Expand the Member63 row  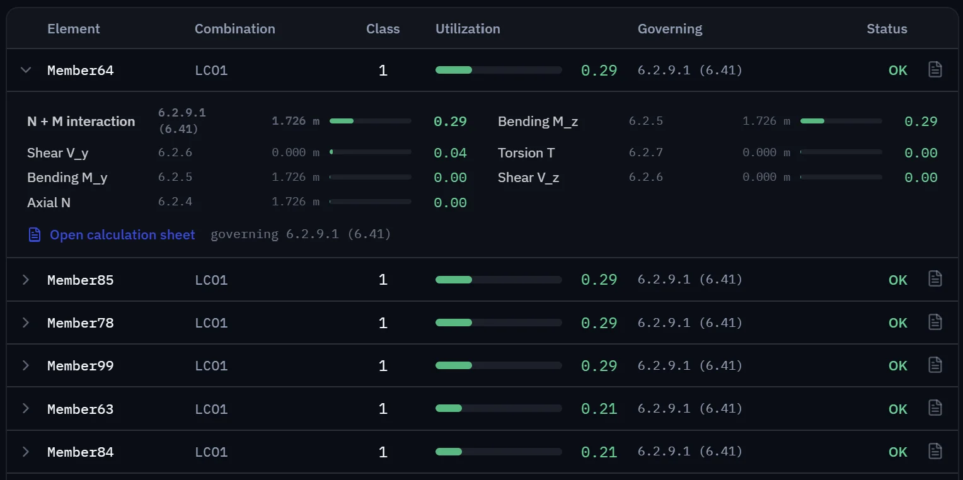[x=26, y=409]
